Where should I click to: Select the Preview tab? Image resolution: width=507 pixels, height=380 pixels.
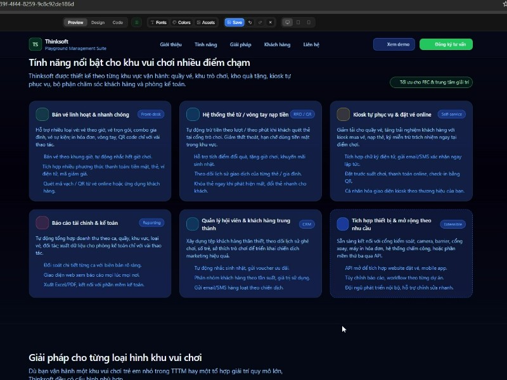(x=75, y=22)
